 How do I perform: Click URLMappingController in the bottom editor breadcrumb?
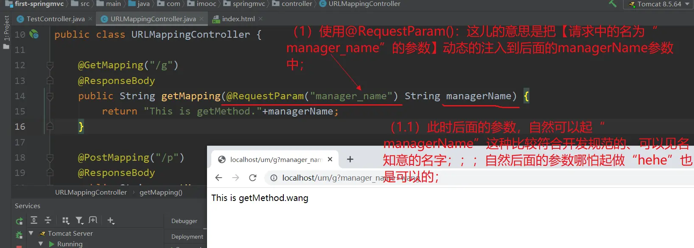pyautogui.click(x=91, y=192)
